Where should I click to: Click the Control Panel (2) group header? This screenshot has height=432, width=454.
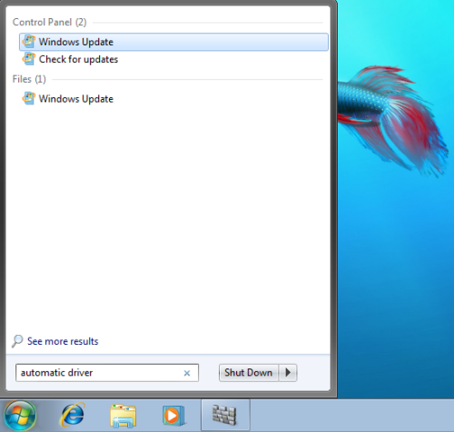point(49,22)
